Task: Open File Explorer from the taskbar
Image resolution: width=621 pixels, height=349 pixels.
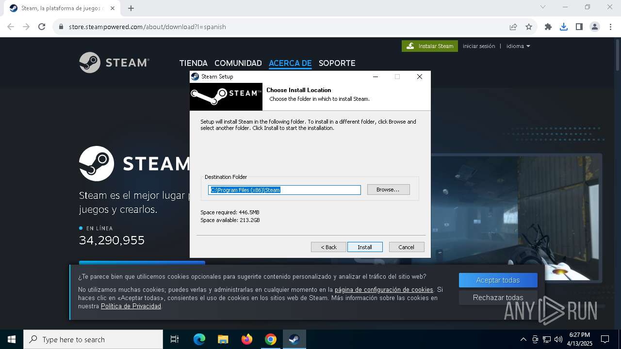Action: (223, 339)
